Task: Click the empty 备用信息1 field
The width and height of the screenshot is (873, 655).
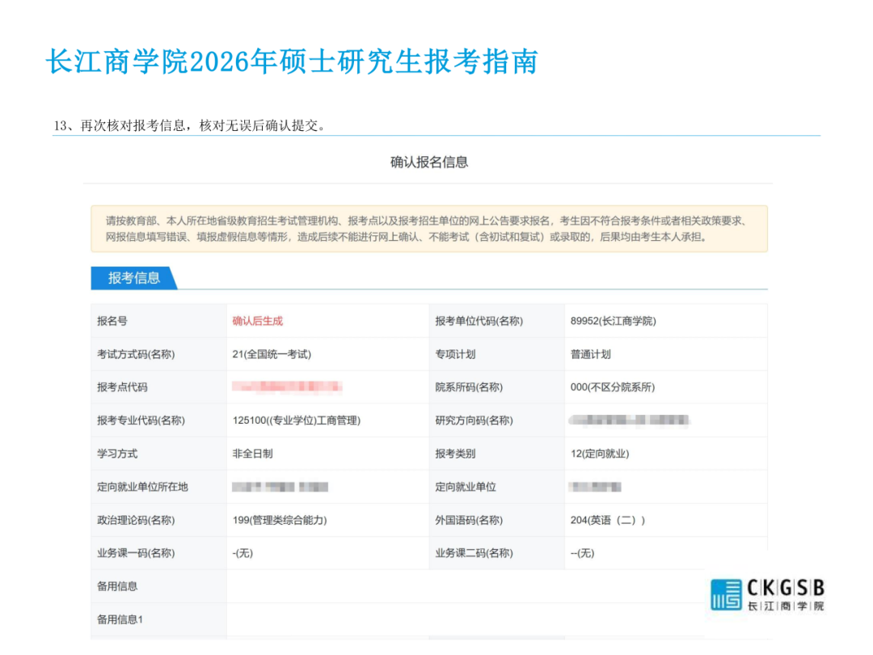Action: 461,619
